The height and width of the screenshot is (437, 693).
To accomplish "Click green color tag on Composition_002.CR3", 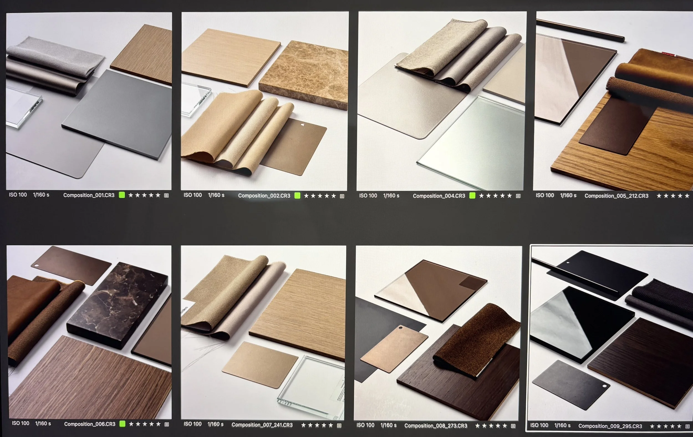I will click(x=297, y=196).
